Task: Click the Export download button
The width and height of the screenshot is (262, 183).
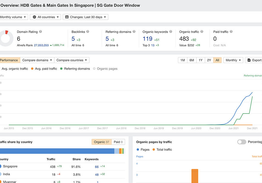Action: [x=254, y=60]
